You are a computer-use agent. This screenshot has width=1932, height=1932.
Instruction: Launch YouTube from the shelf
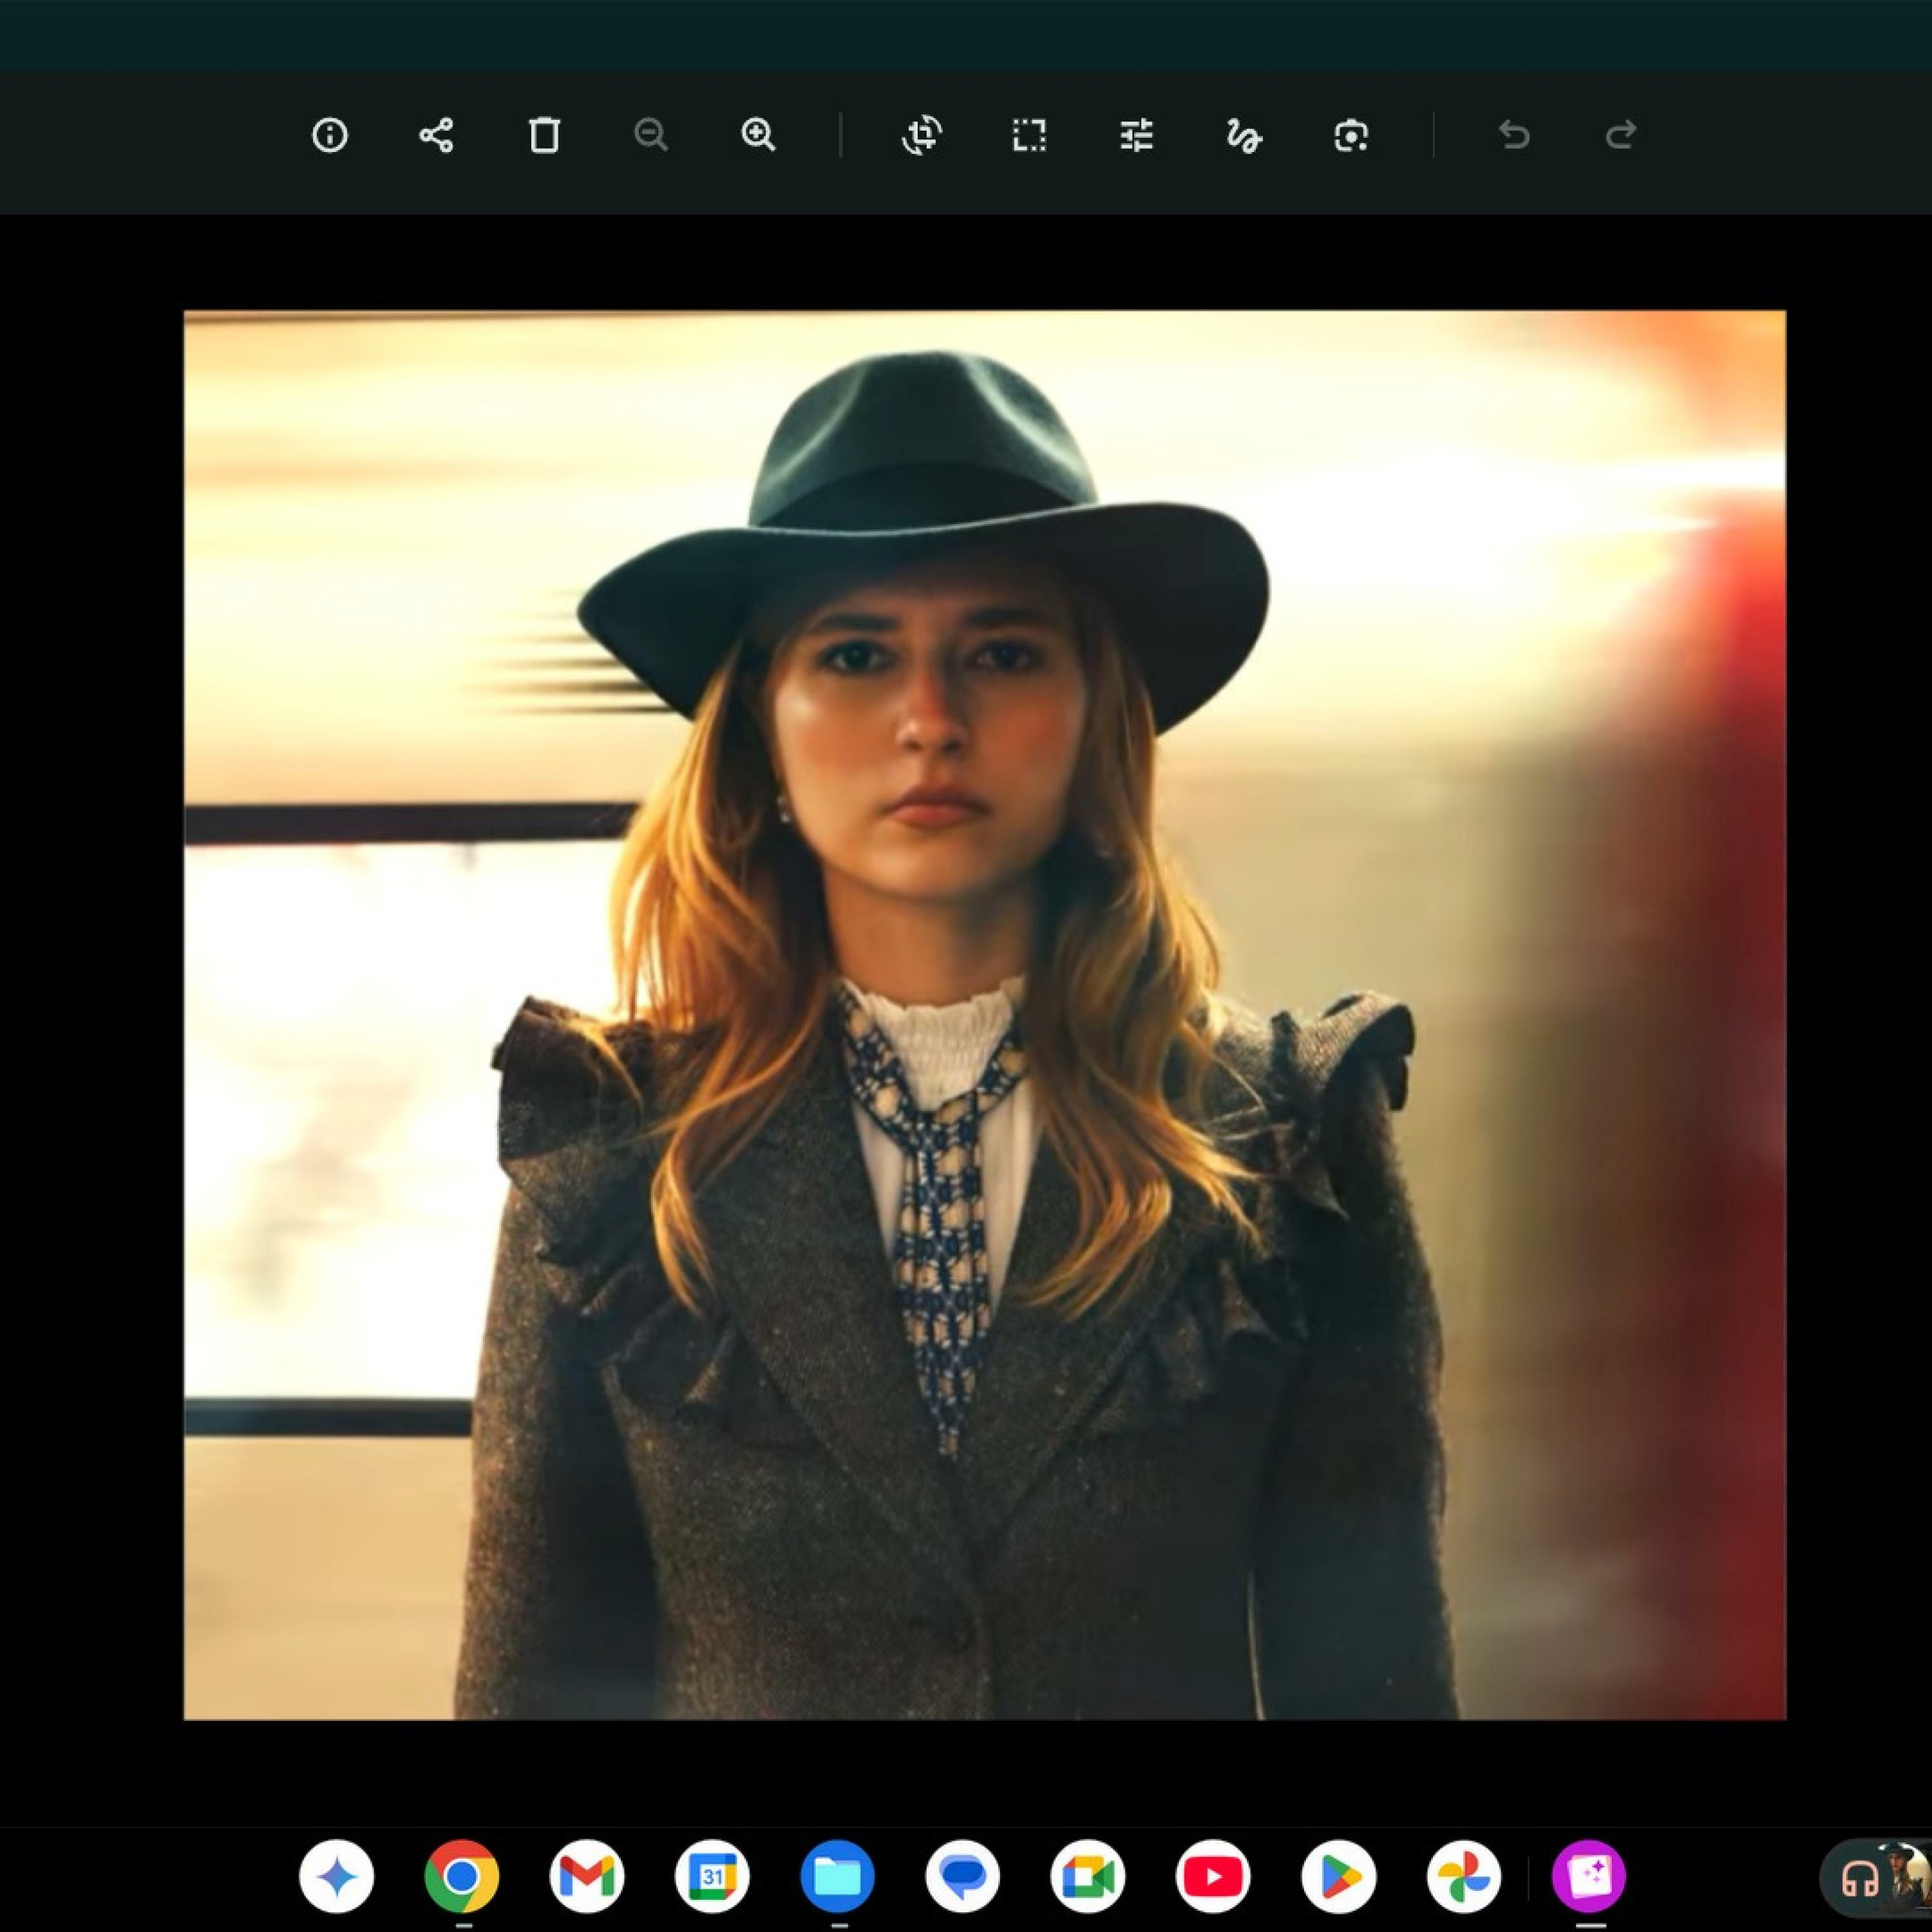pos(1213,1877)
